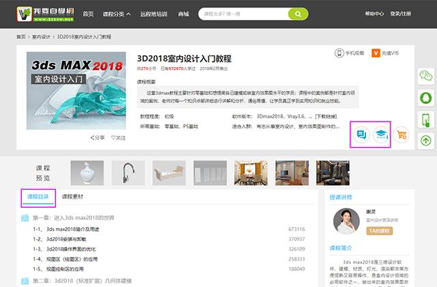437x287 pixels.
Task: Open the dining room preview thumbnail
Action: (x=251, y=173)
